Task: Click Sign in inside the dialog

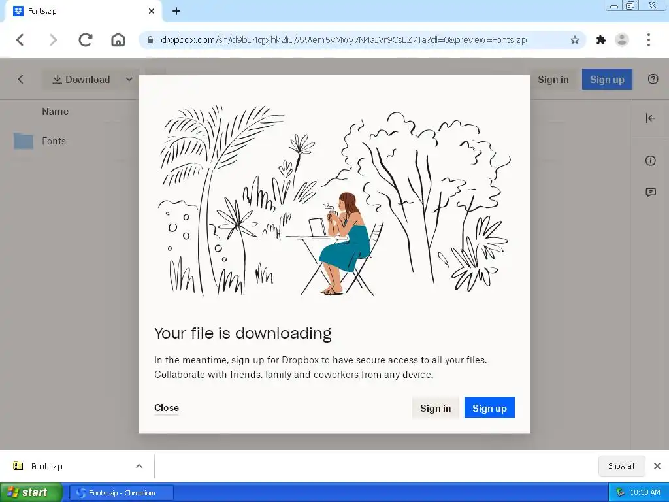Action: click(x=435, y=408)
